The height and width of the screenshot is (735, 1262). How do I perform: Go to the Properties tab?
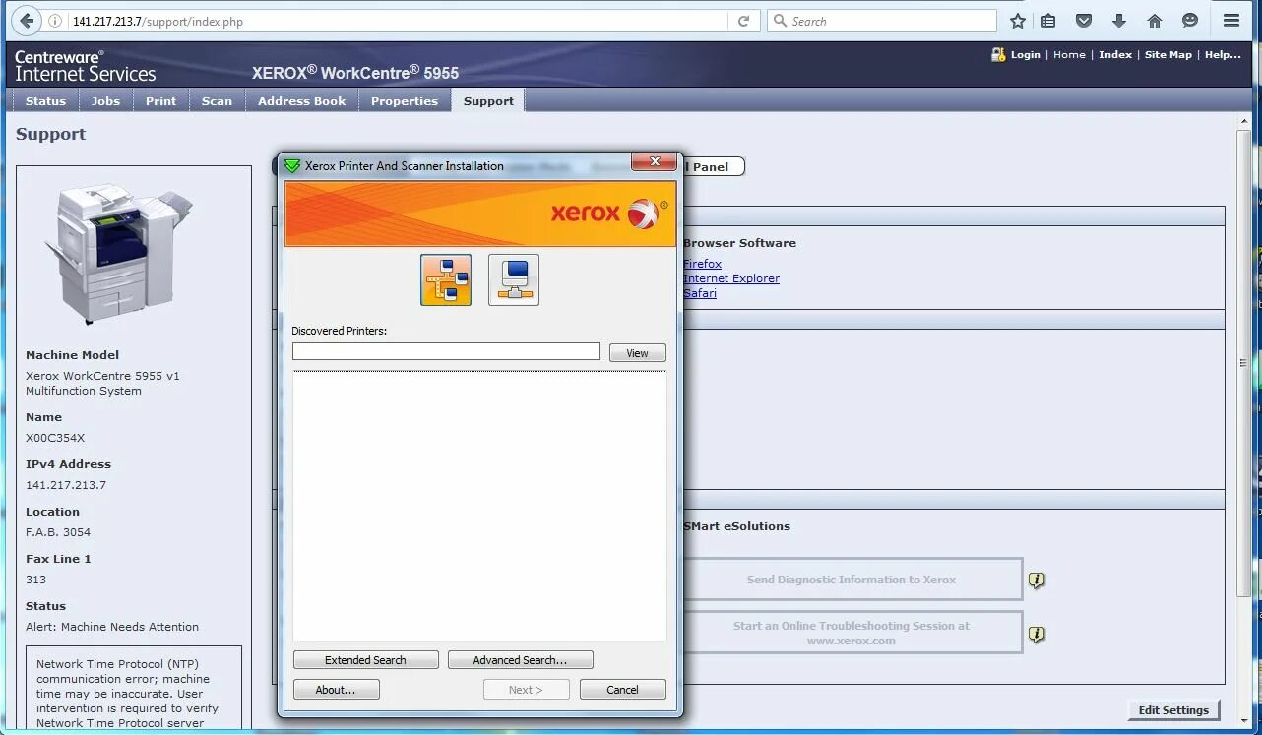pos(404,100)
